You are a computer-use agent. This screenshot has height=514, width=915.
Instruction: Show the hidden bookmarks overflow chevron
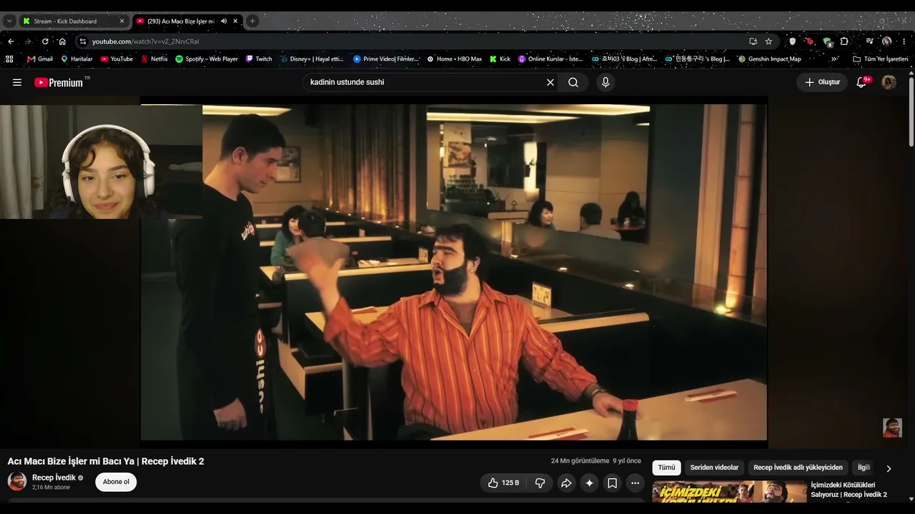(x=834, y=59)
